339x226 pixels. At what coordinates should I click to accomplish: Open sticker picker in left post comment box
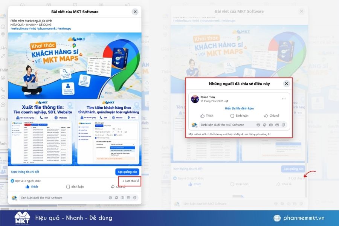[x=135, y=198]
